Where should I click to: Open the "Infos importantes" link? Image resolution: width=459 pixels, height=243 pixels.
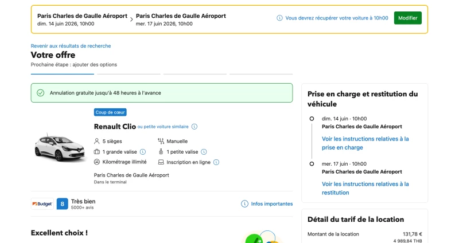click(271, 204)
